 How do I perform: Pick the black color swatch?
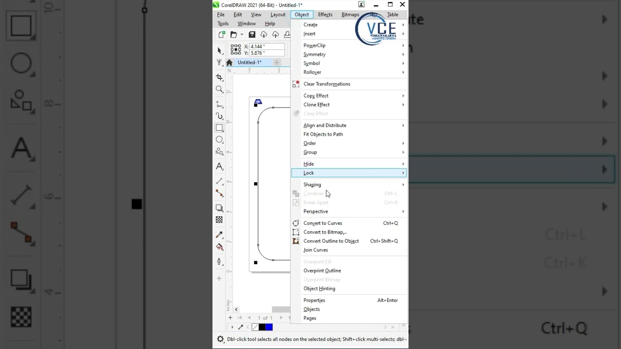262,327
